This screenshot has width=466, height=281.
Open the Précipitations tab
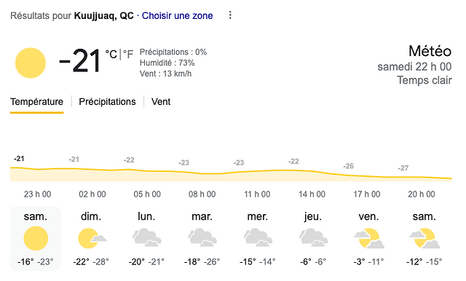click(107, 102)
